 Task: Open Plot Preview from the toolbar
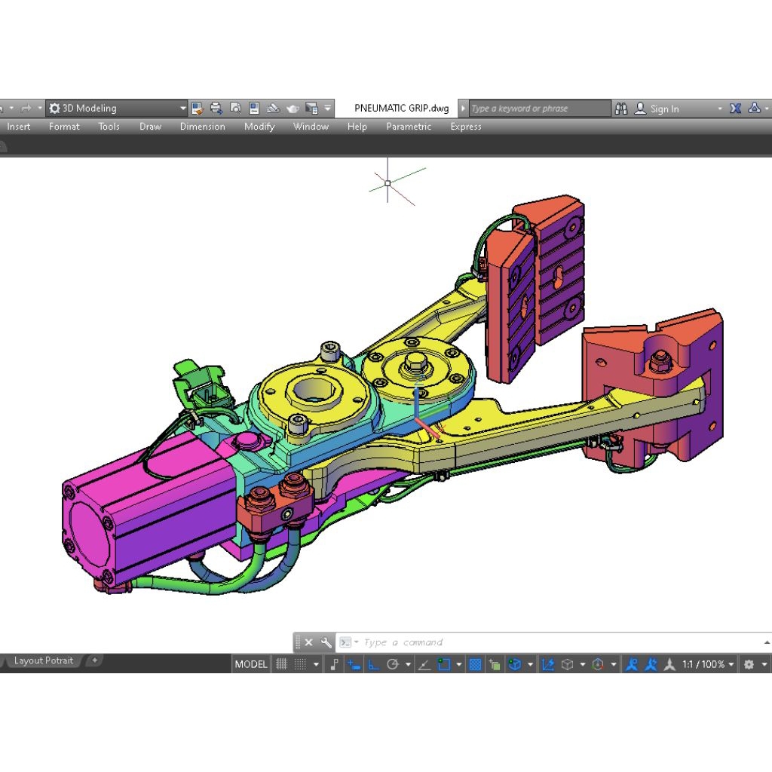(x=235, y=108)
